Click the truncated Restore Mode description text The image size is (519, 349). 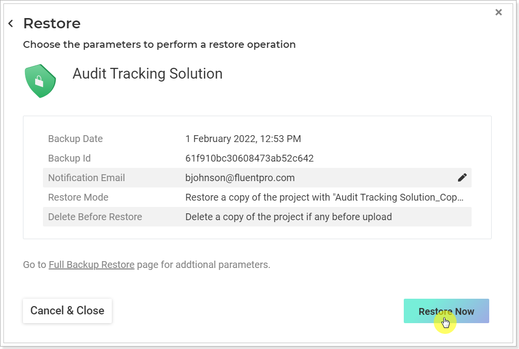pyautogui.click(x=324, y=197)
